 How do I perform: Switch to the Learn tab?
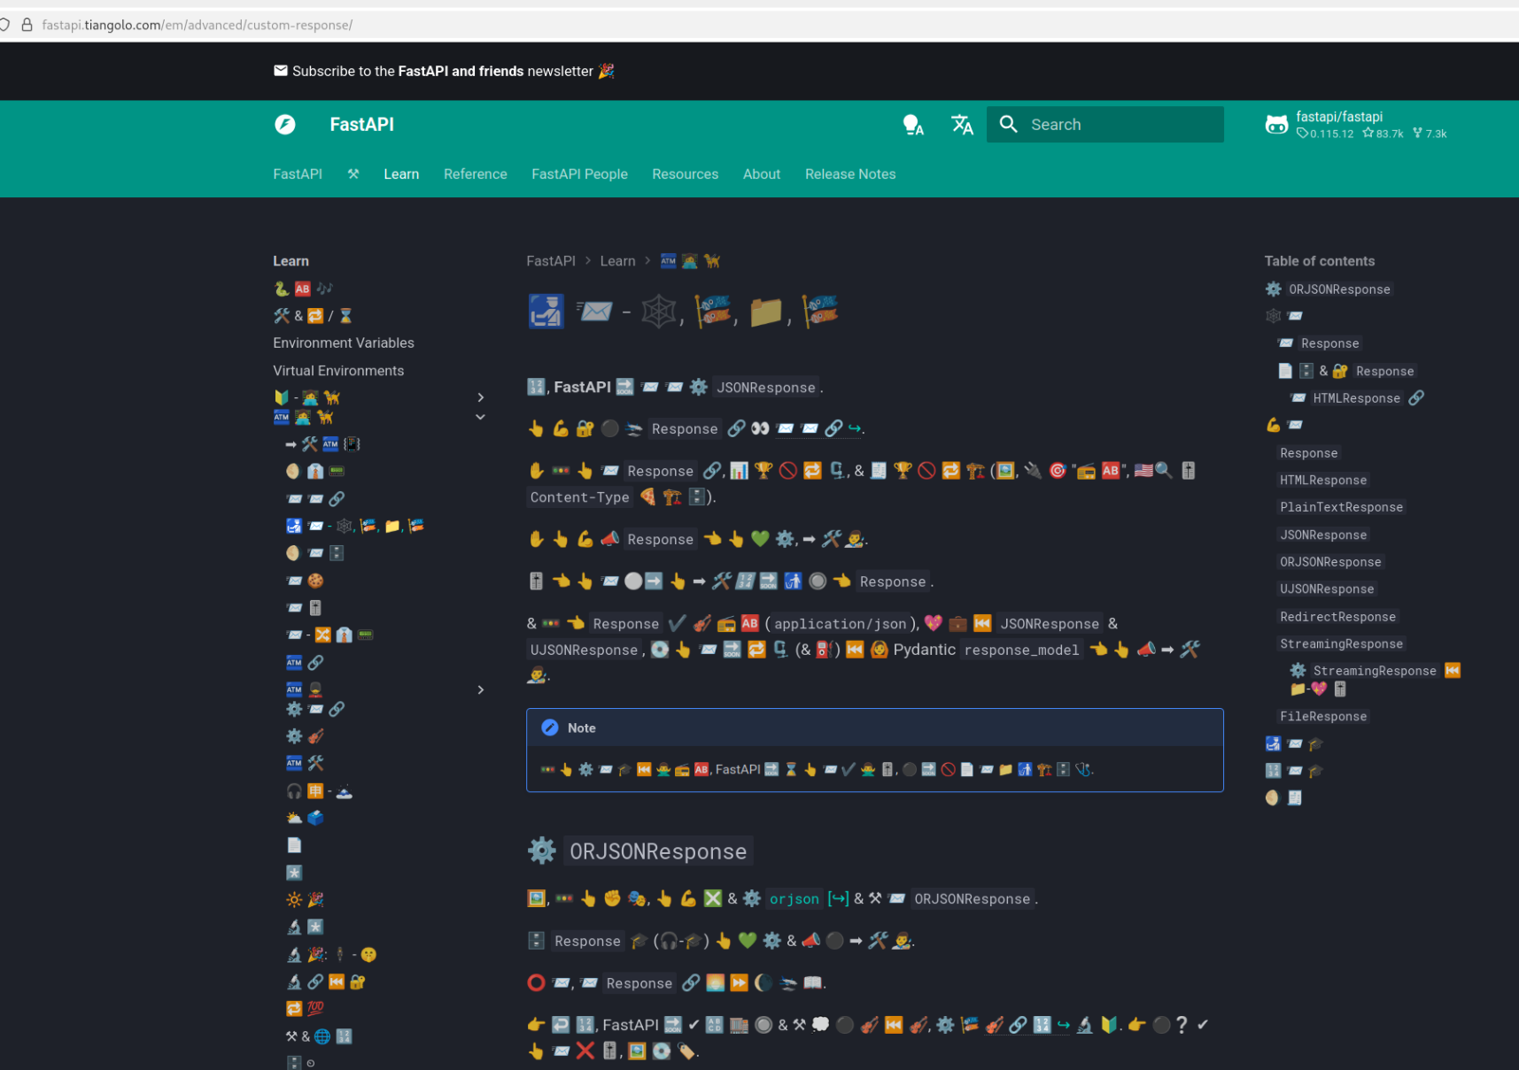click(x=401, y=174)
